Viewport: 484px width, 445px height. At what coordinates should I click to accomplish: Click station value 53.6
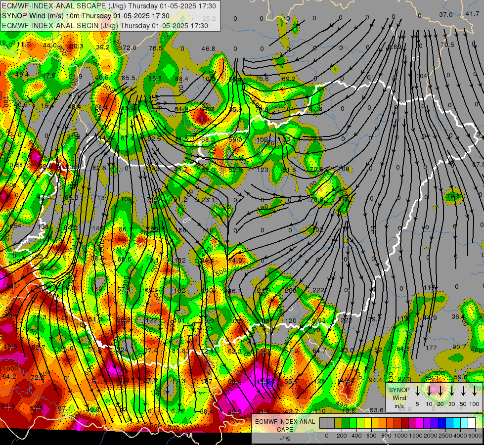click(x=377, y=410)
